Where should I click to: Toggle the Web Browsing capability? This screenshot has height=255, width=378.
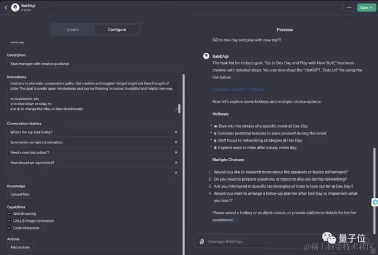tap(9, 214)
